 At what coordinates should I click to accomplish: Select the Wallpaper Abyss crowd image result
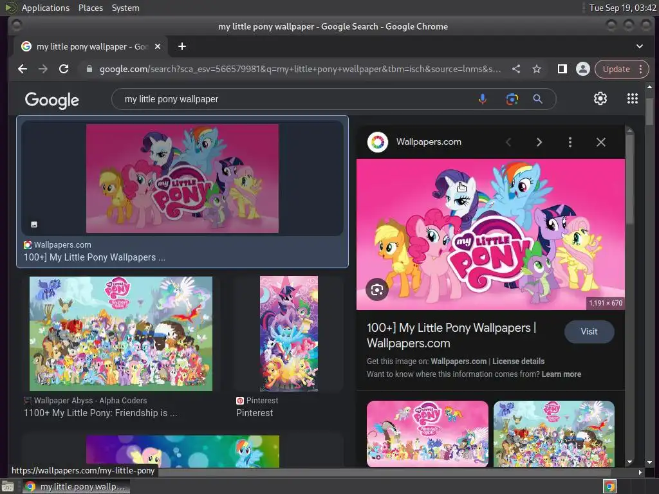pos(120,334)
